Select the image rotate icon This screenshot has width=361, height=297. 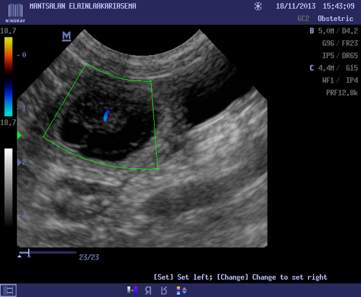(164, 290)
